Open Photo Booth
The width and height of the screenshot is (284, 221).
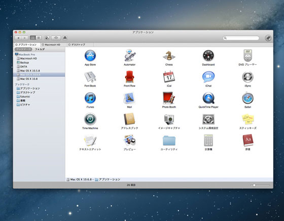[x=169, y=98]
